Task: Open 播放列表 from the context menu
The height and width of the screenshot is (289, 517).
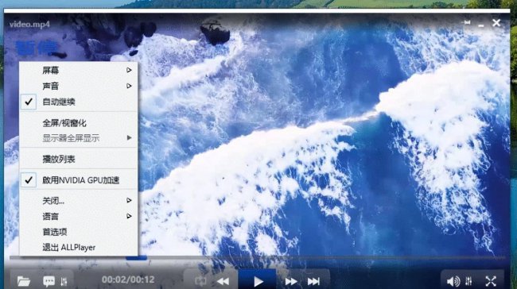Action: click(79, 160)
